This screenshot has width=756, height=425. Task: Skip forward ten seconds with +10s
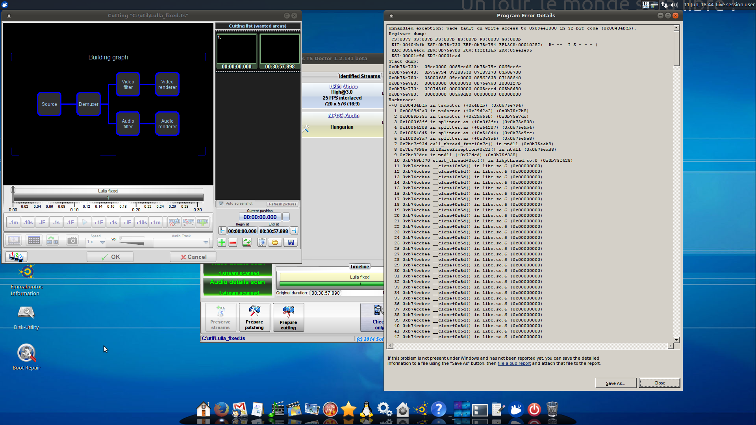tap(141, 222)
